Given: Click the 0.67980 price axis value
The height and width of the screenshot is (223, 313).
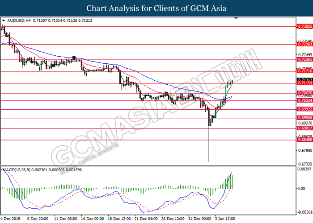Looking at the screenshot, I should pos(305,150).
